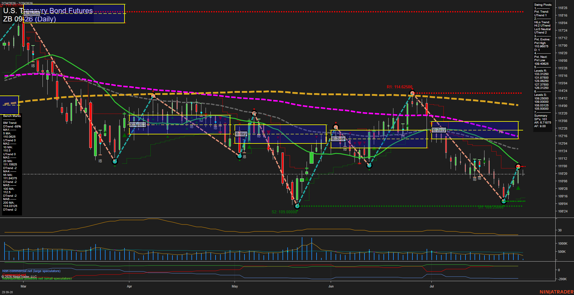Select the M:March monthly range label
Image resolution: width=574 pixels, height=295 pixels.
[32, 13]
